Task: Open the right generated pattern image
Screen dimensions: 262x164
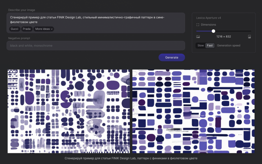Action: tap(194, 111)
